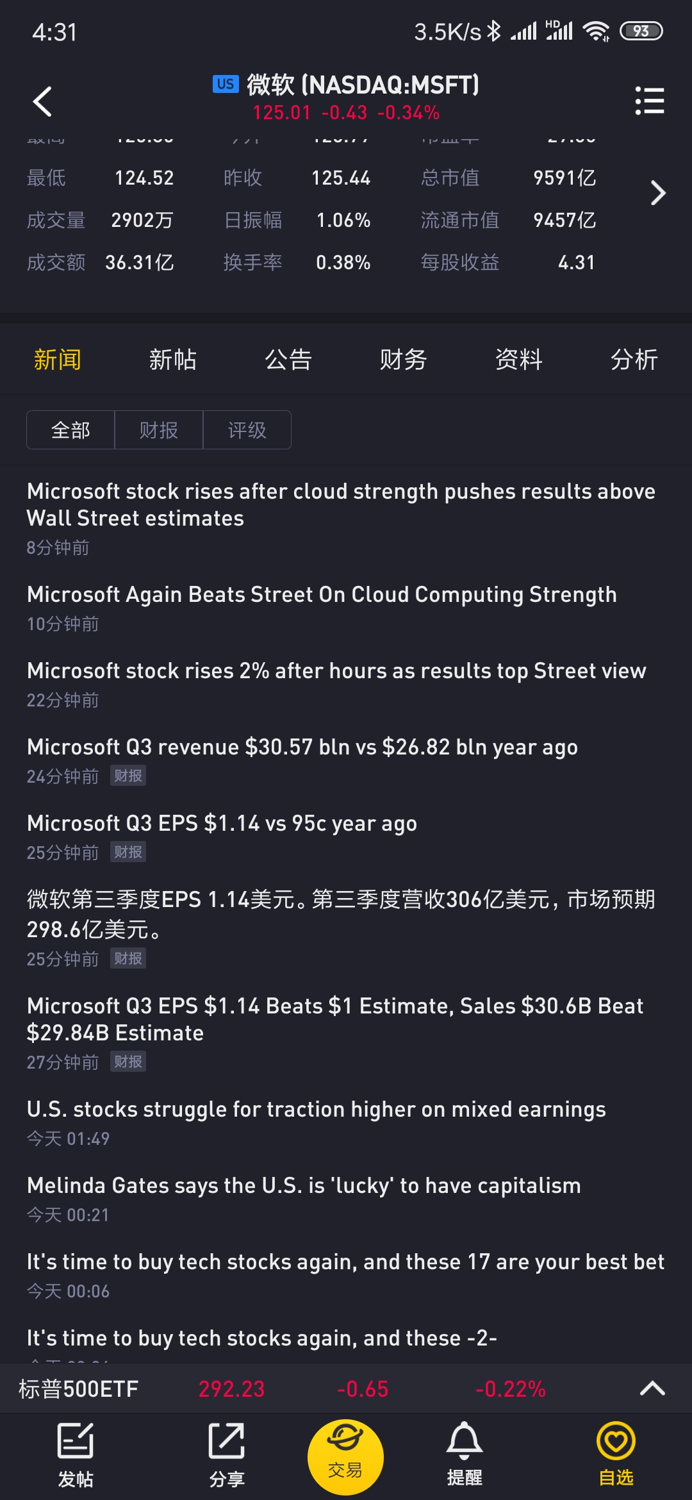The image size is (692, 1500).
Task: Switch to the 财务 tab
Action: tap(403, 360)
